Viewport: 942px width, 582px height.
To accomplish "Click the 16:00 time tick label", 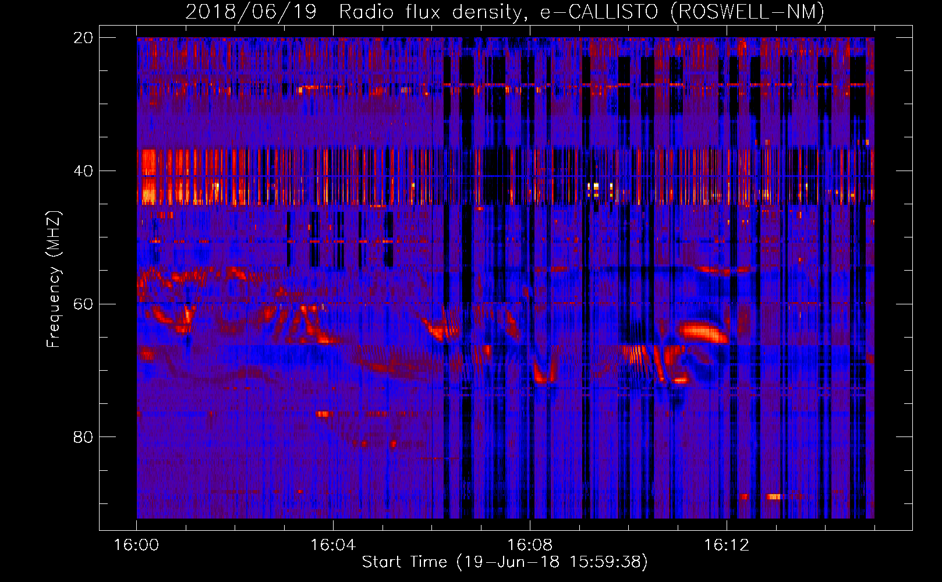I will [x=136, y=545].
